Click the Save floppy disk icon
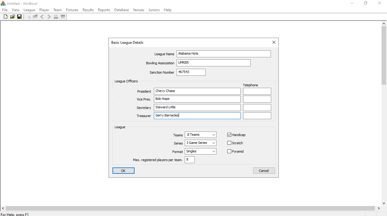Viewport: 387px width, 216px height. pos(19,17)
